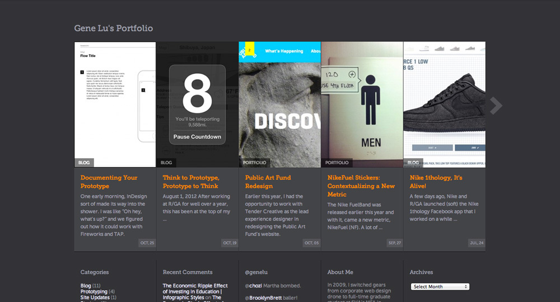
Task: Open the Infographic Styles post link
Action: click(184, 298)
